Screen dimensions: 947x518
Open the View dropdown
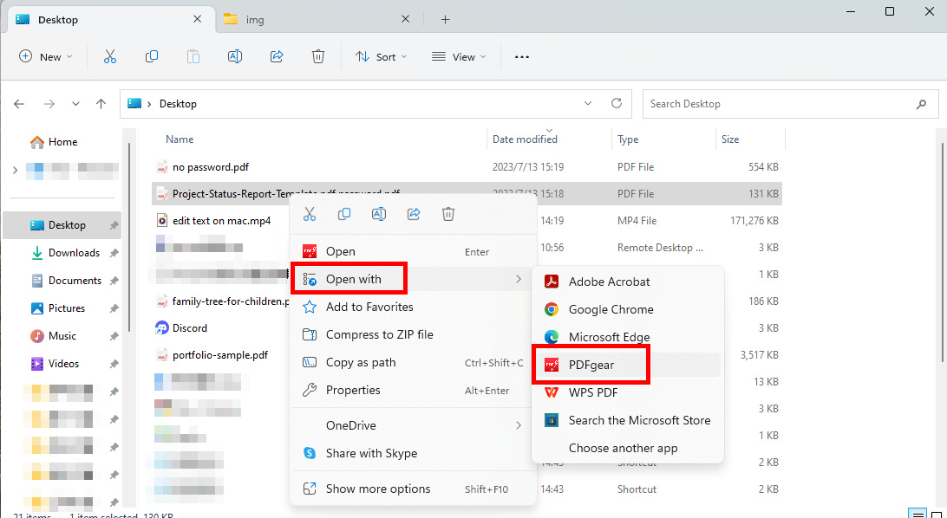click(459, 56)
